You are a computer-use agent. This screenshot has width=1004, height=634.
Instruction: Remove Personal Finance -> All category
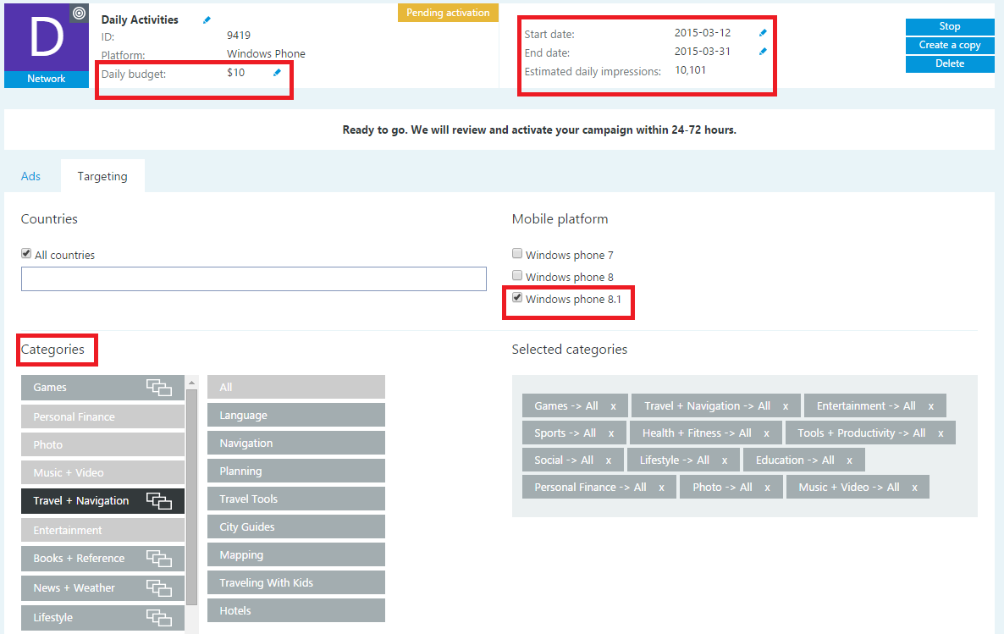pos(661,488)
